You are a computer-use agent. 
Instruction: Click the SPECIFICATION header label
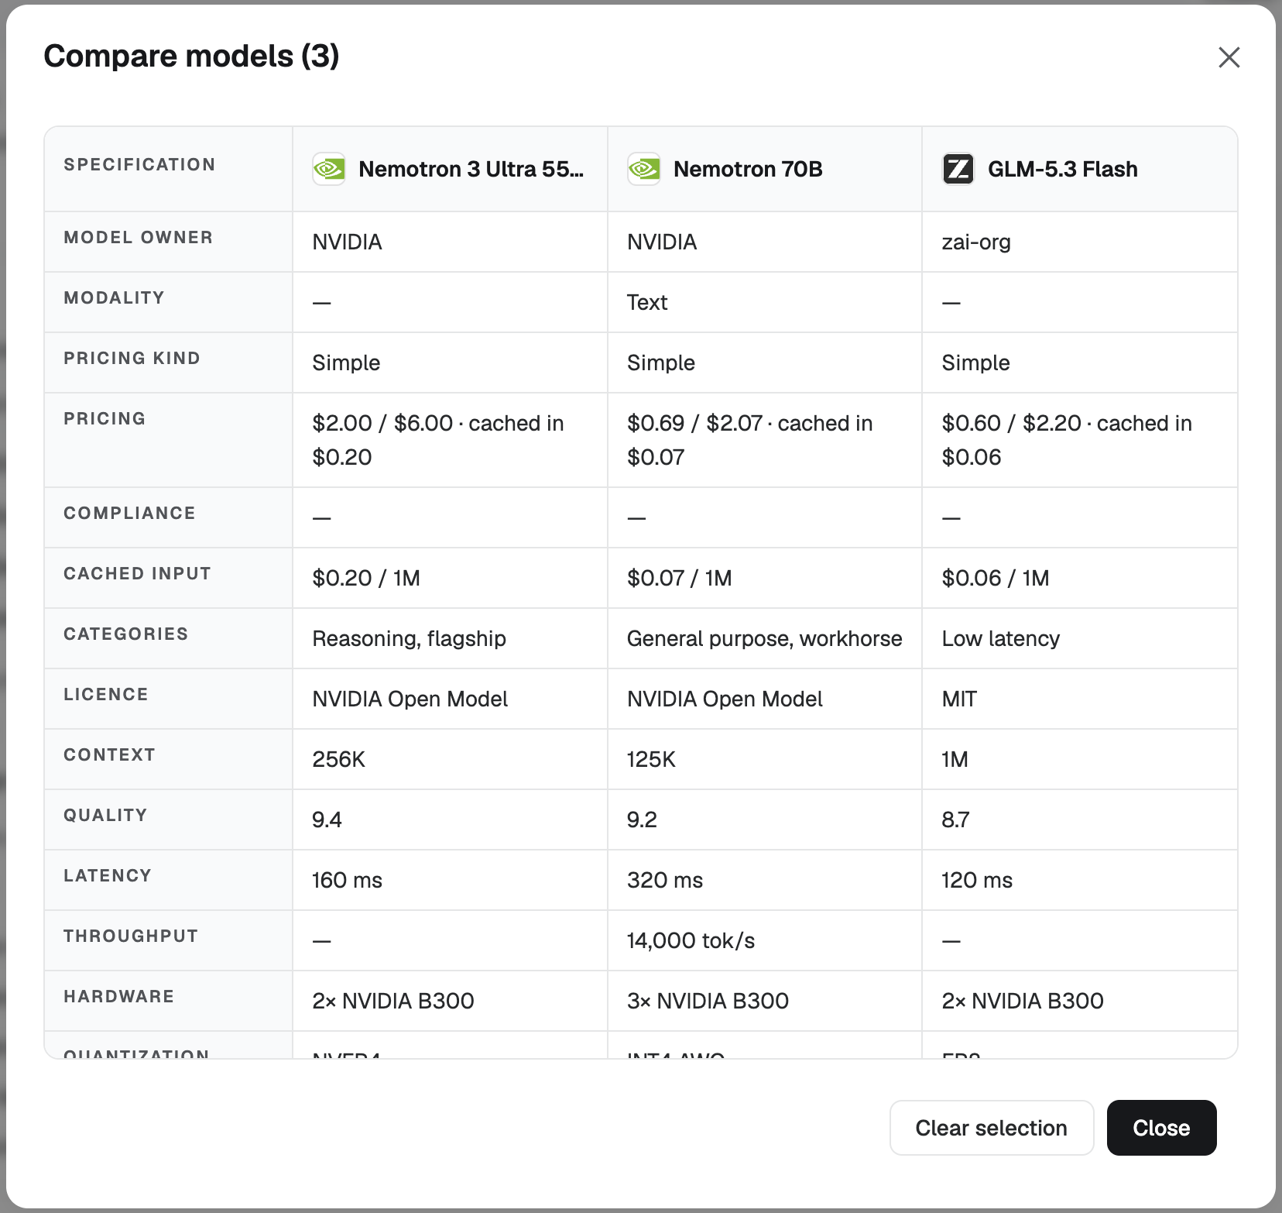point(140,165)
